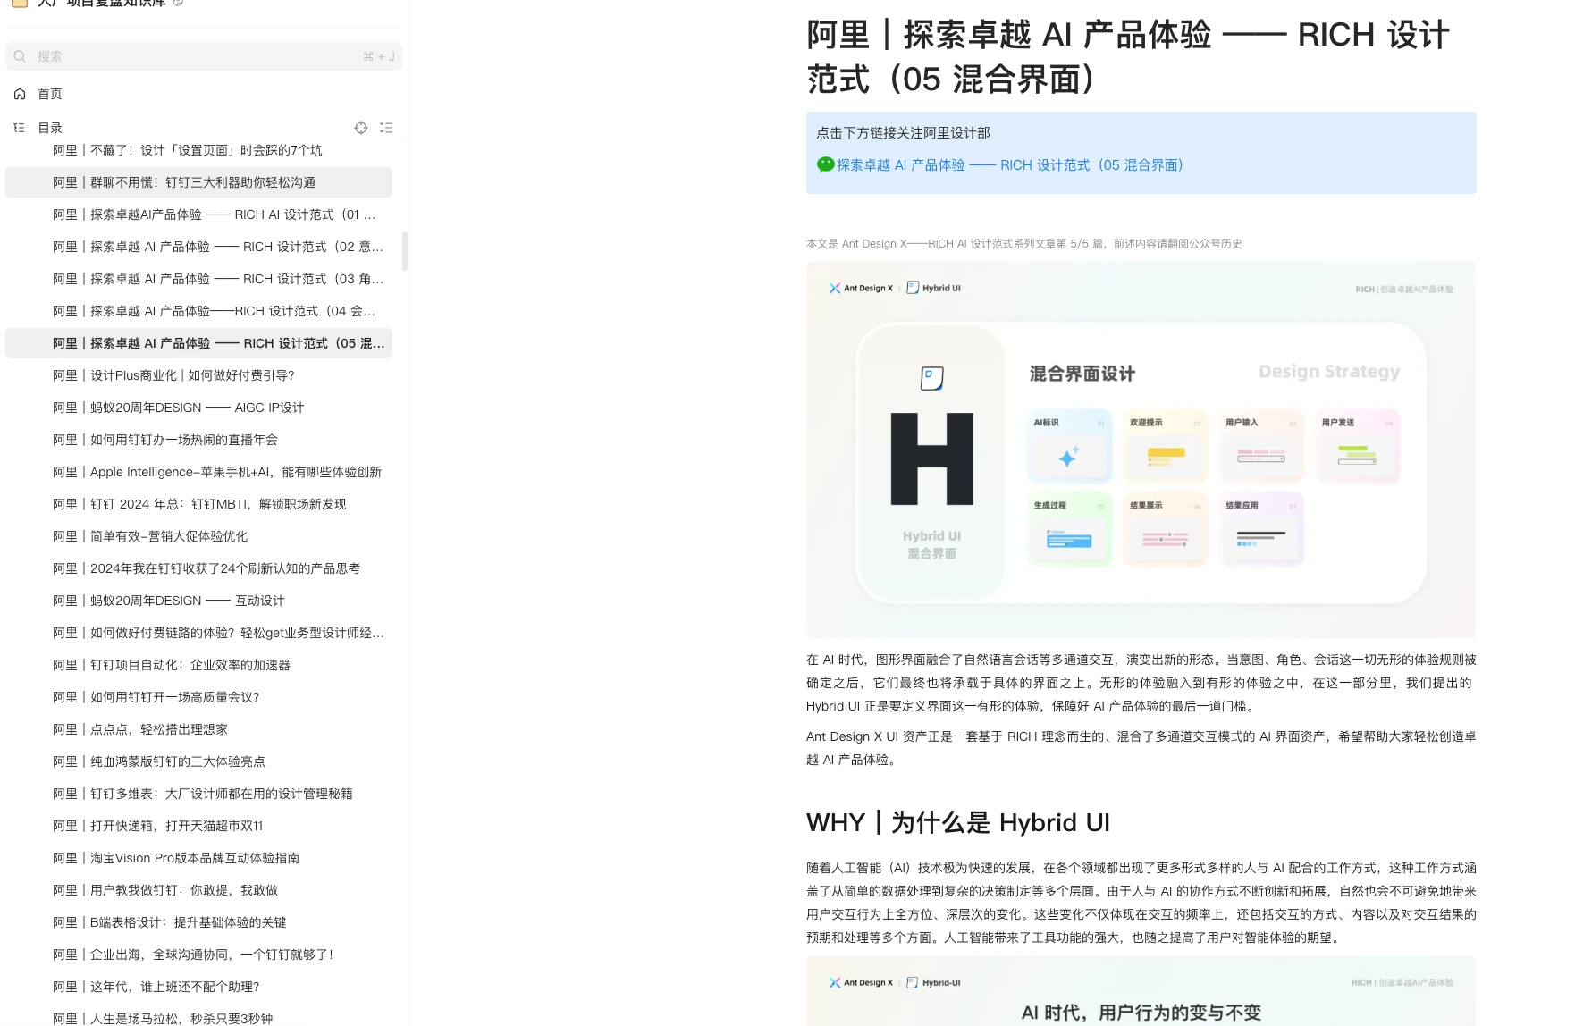This screenshot has width=1575, height=1026.
Task: Locate current document with target icon
Action: pyautogui.click(x=361, y=128)
